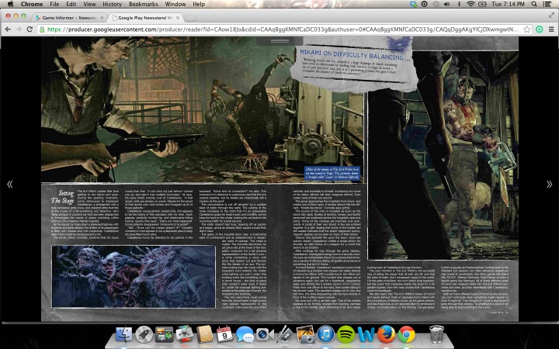This screenshot has height=349, width=559.
Task: Click the browser Back arrow
Action: [x=8, y=29]
